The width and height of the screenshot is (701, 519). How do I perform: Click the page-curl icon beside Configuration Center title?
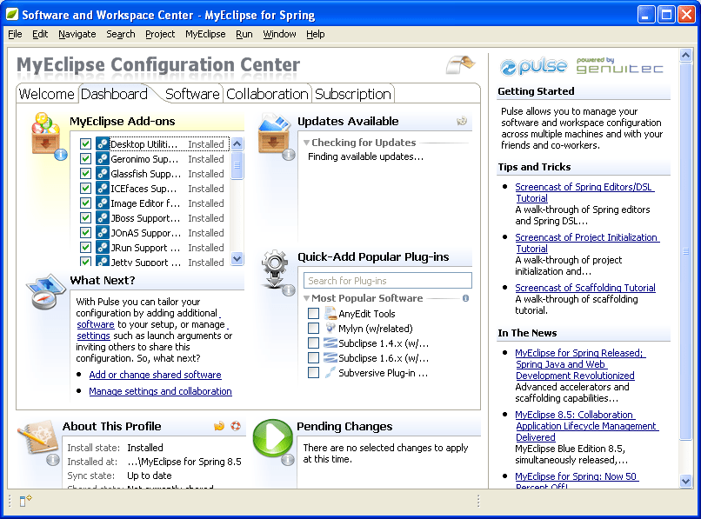(460, 64)
